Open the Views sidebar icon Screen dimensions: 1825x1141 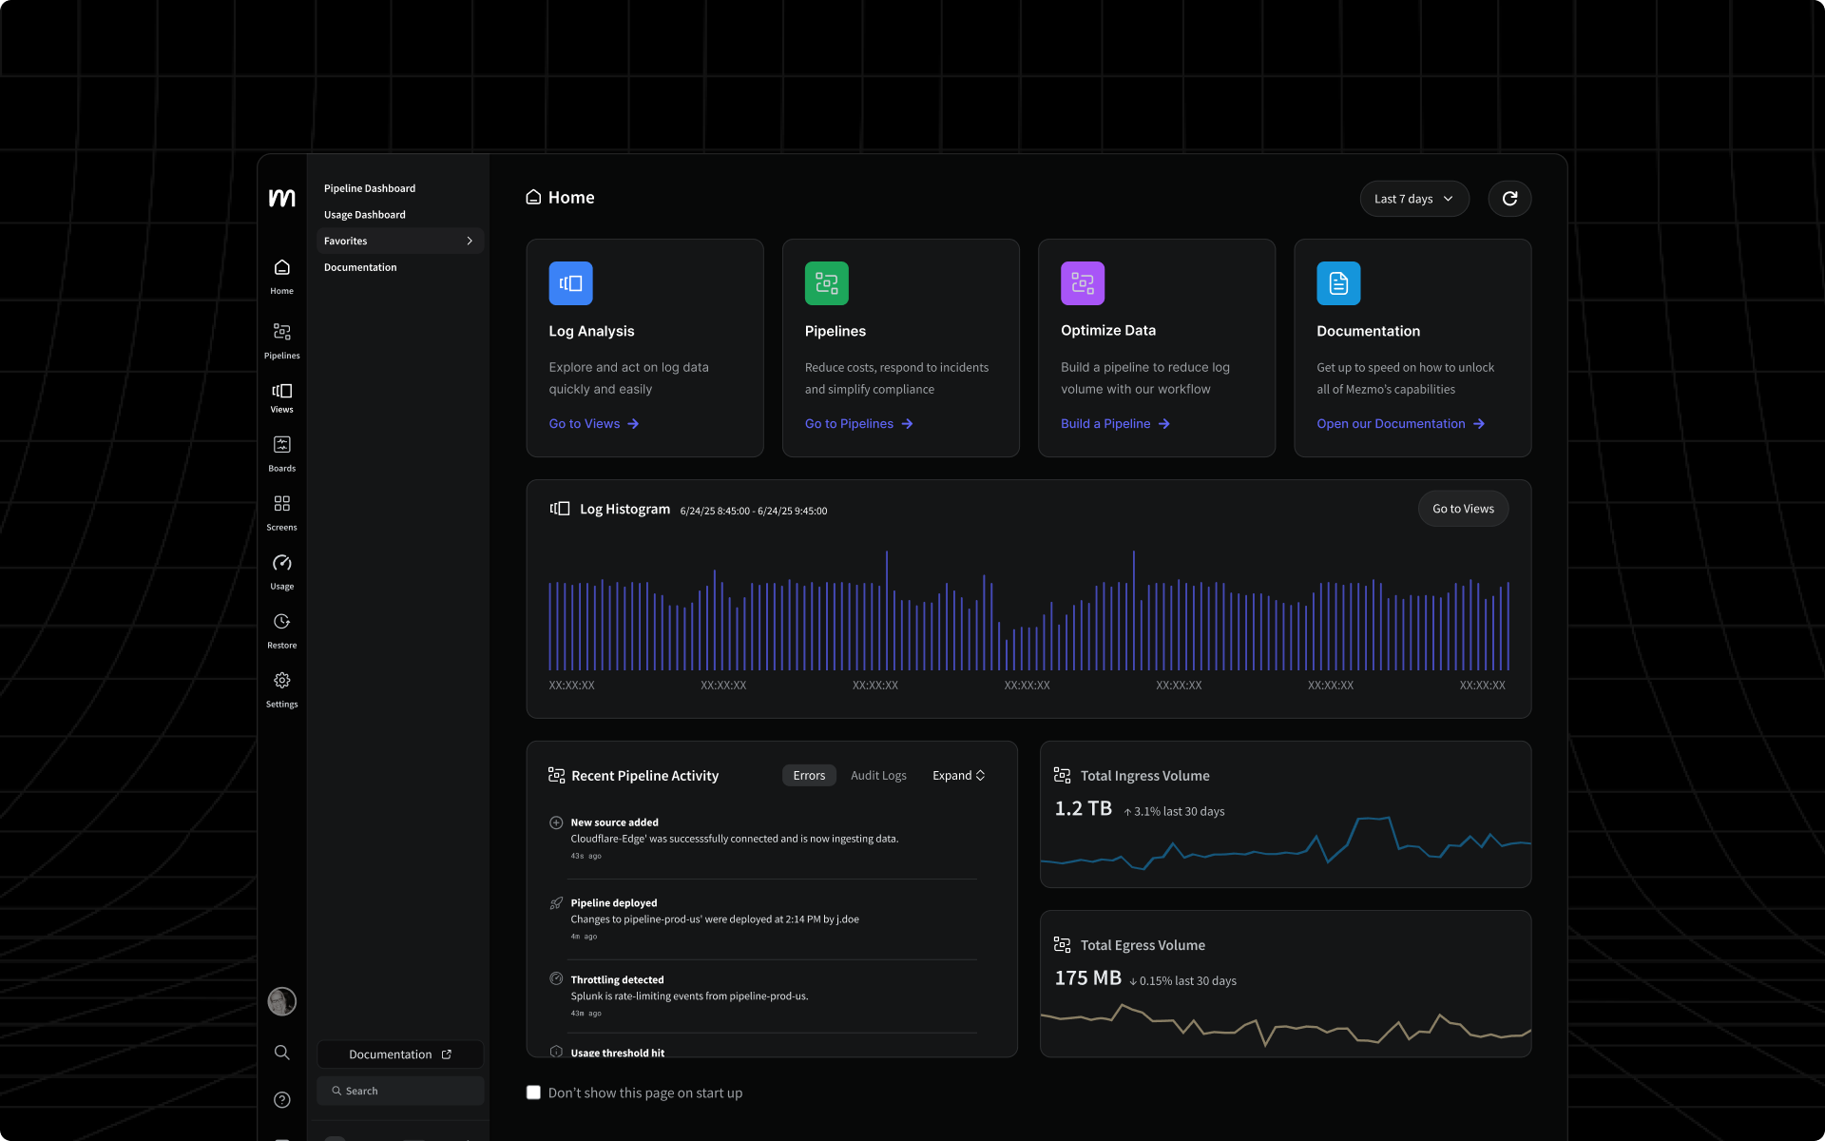click(281, 396)
